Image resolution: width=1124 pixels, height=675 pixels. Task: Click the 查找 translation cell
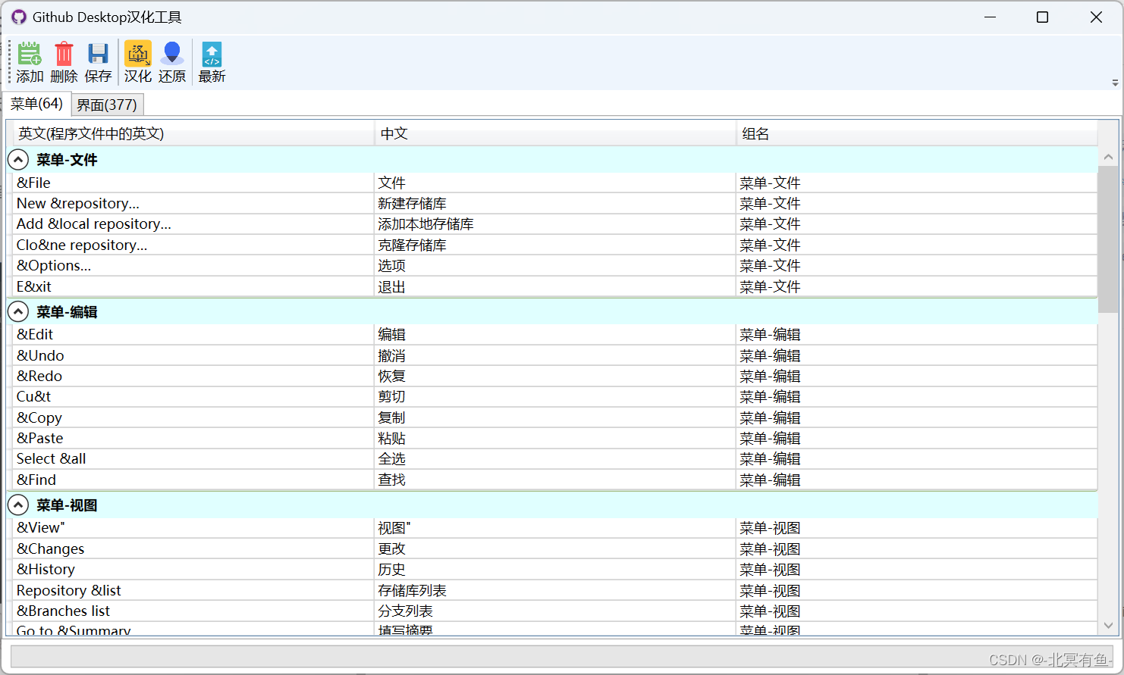[x=556, y=480]
